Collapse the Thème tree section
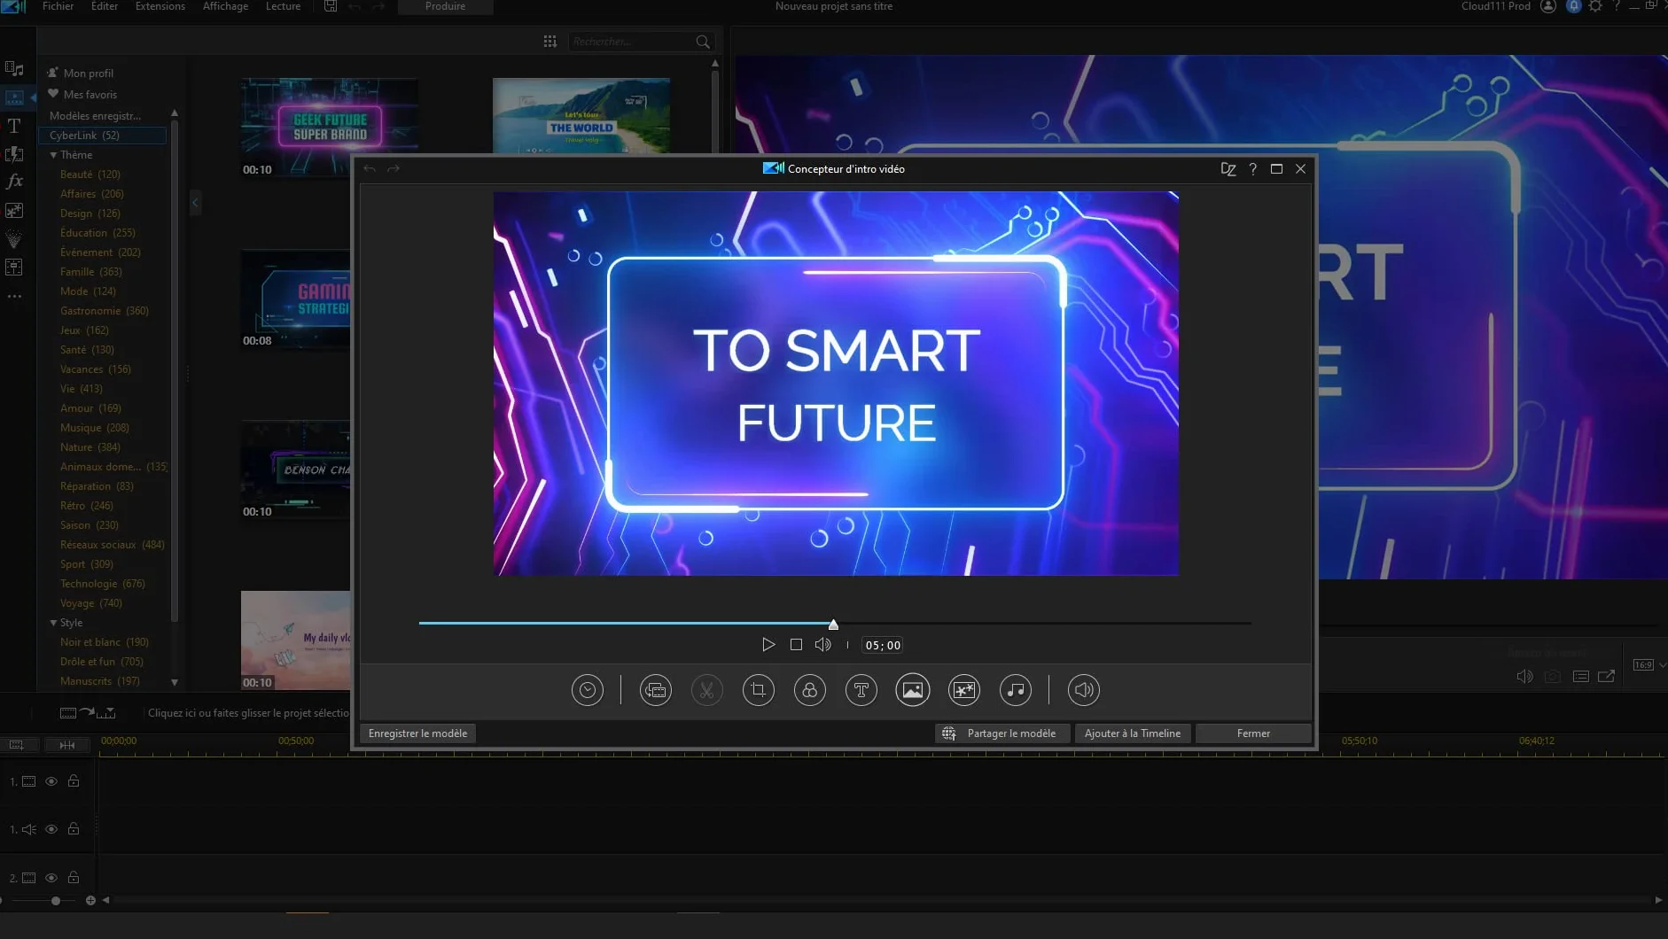Image resolution: width=1668 pixels, height=939 pixels. click(53, 155)
